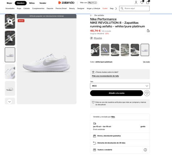The width and height of the screenshot is (172, 155).
Task: Open the user account icon
Action: pos(136,3)
